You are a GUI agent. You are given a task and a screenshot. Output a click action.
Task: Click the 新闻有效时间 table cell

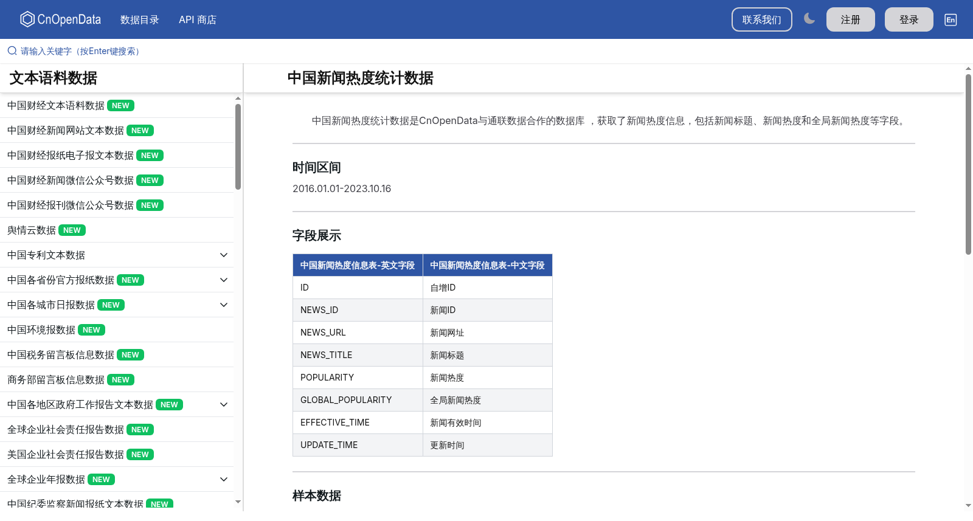tap(488, 423)
